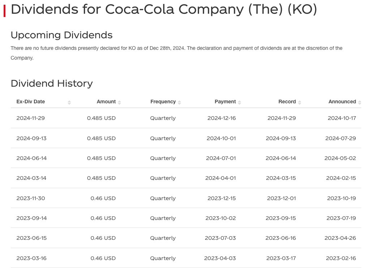This screenshot has height=268, width=366.
Task: Toggle sorting icon next to Frequency
Action: (x=179, y=102)
